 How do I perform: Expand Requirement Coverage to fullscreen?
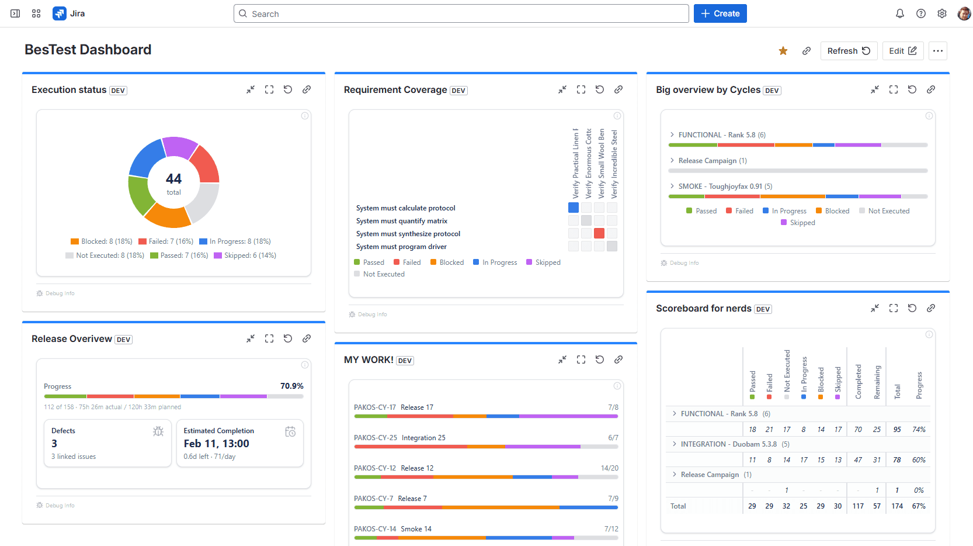click(x=581, y=89)
